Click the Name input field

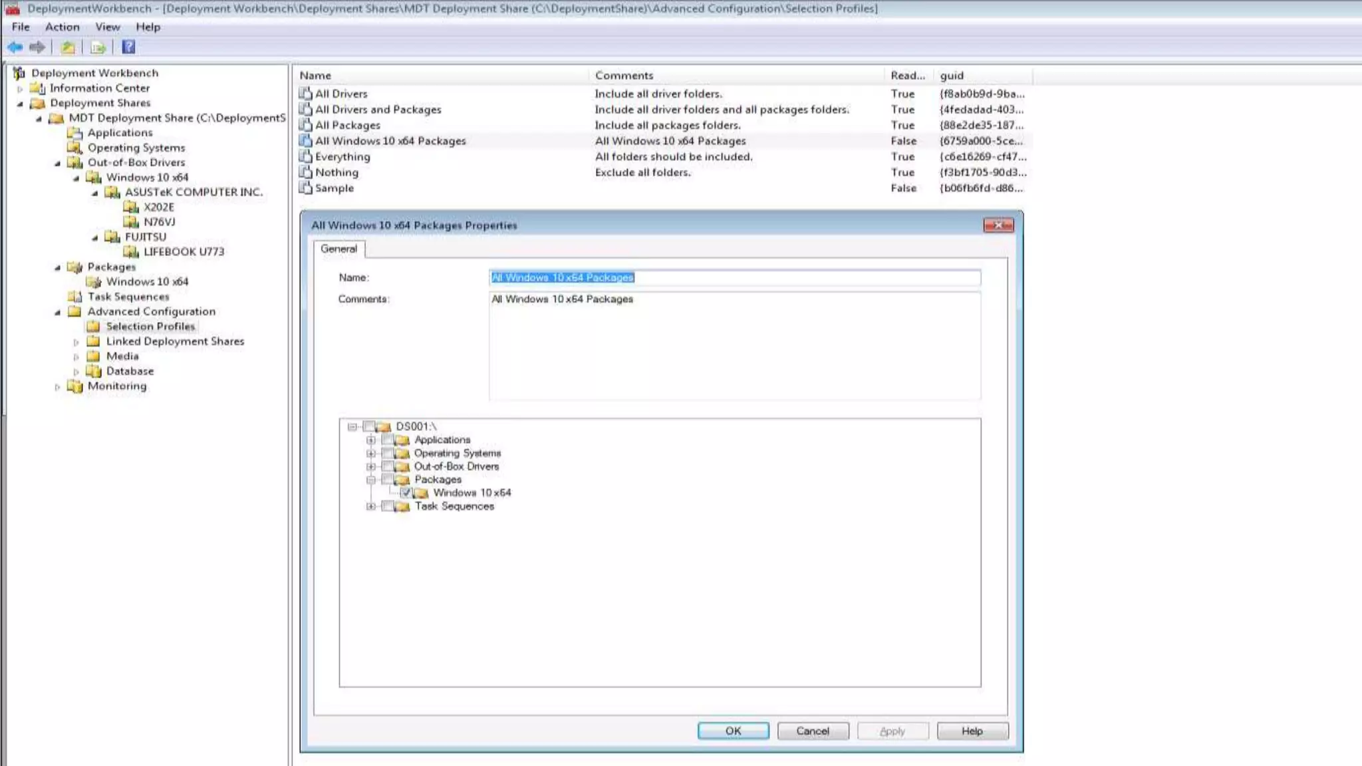pyautogui.click(x=735, y=278)
